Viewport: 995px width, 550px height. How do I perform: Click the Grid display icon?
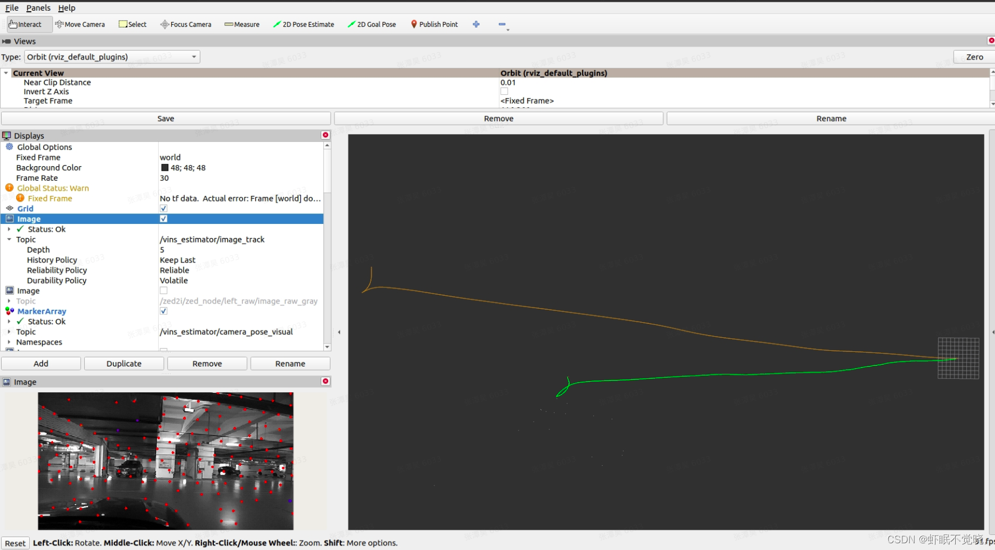[x=10, y=208]
